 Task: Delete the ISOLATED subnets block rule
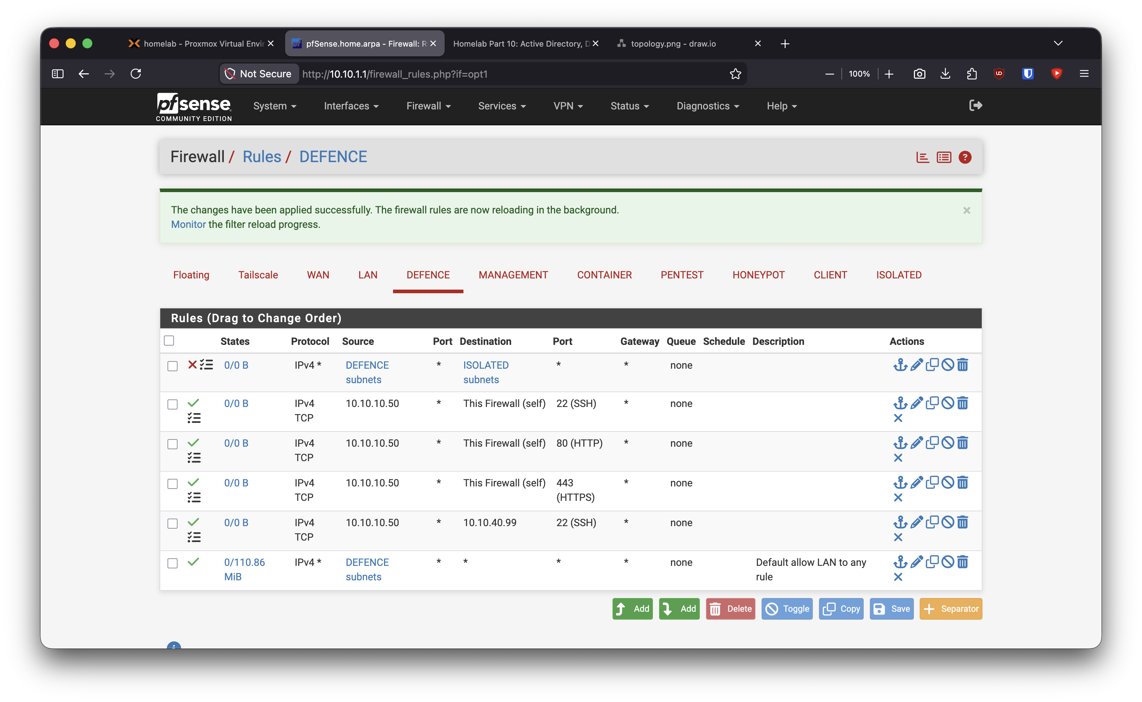click(962, 364)
